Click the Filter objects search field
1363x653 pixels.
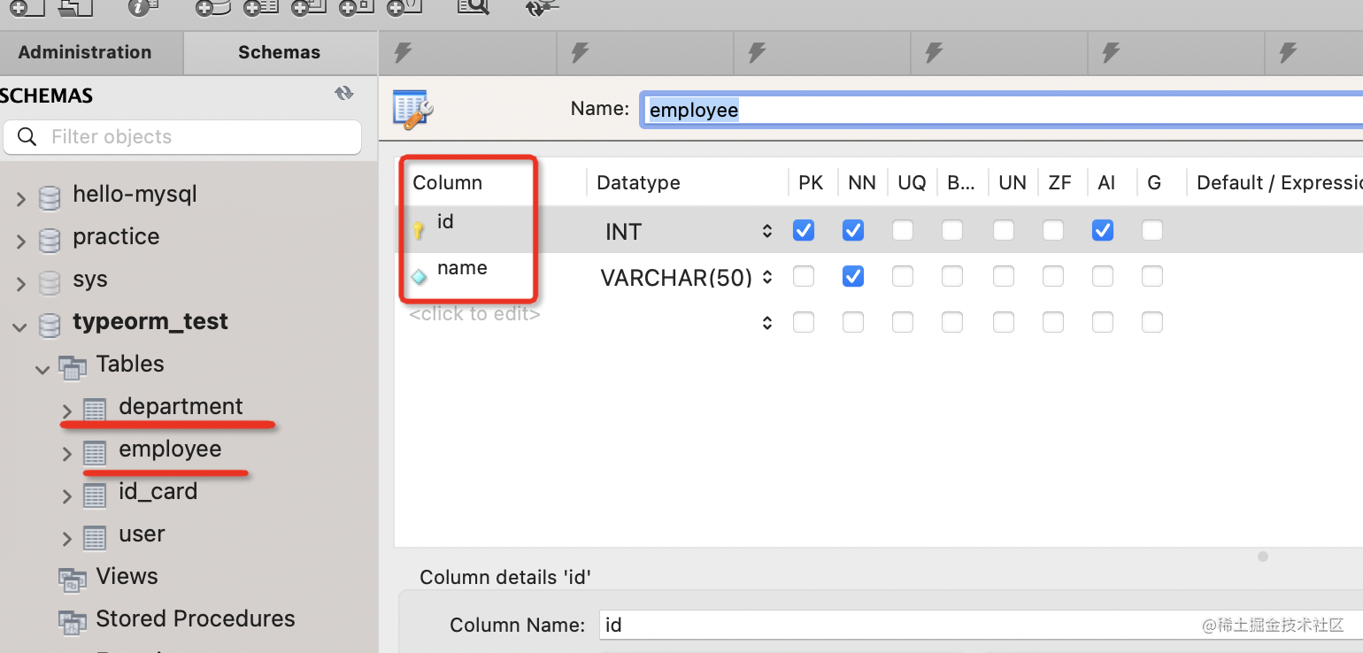click(x=195, y=137)
